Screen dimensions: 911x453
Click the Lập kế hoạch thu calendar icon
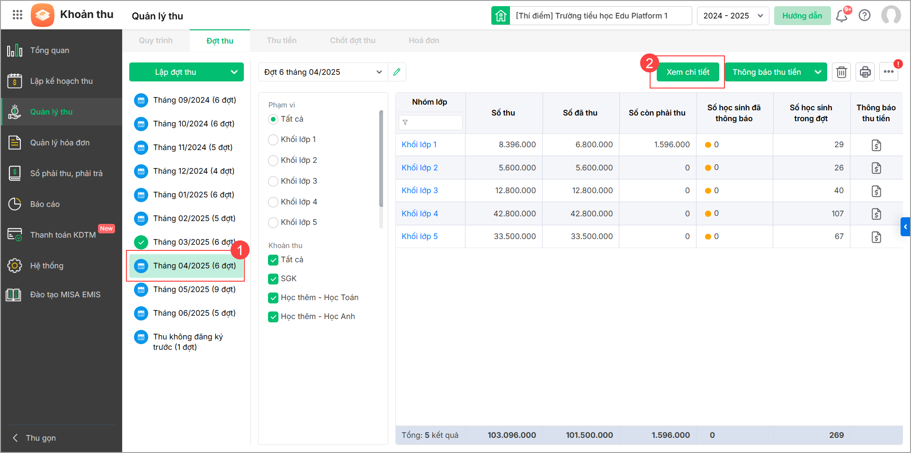[x=15, y=81]
